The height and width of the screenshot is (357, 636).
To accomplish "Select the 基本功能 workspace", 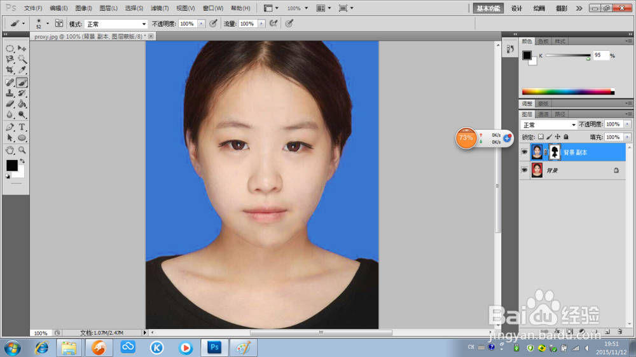I will 488,8.
